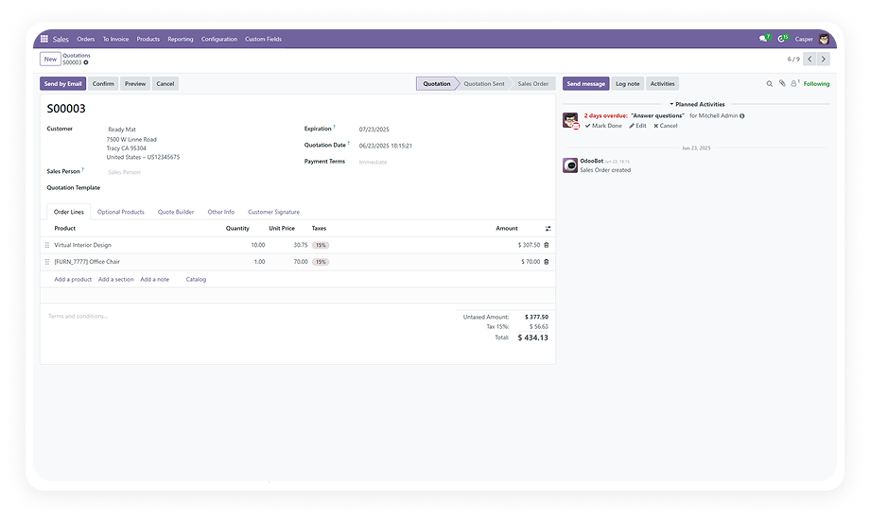
Task: Cancel the quotation with the Cancel button
Action: 165,84
